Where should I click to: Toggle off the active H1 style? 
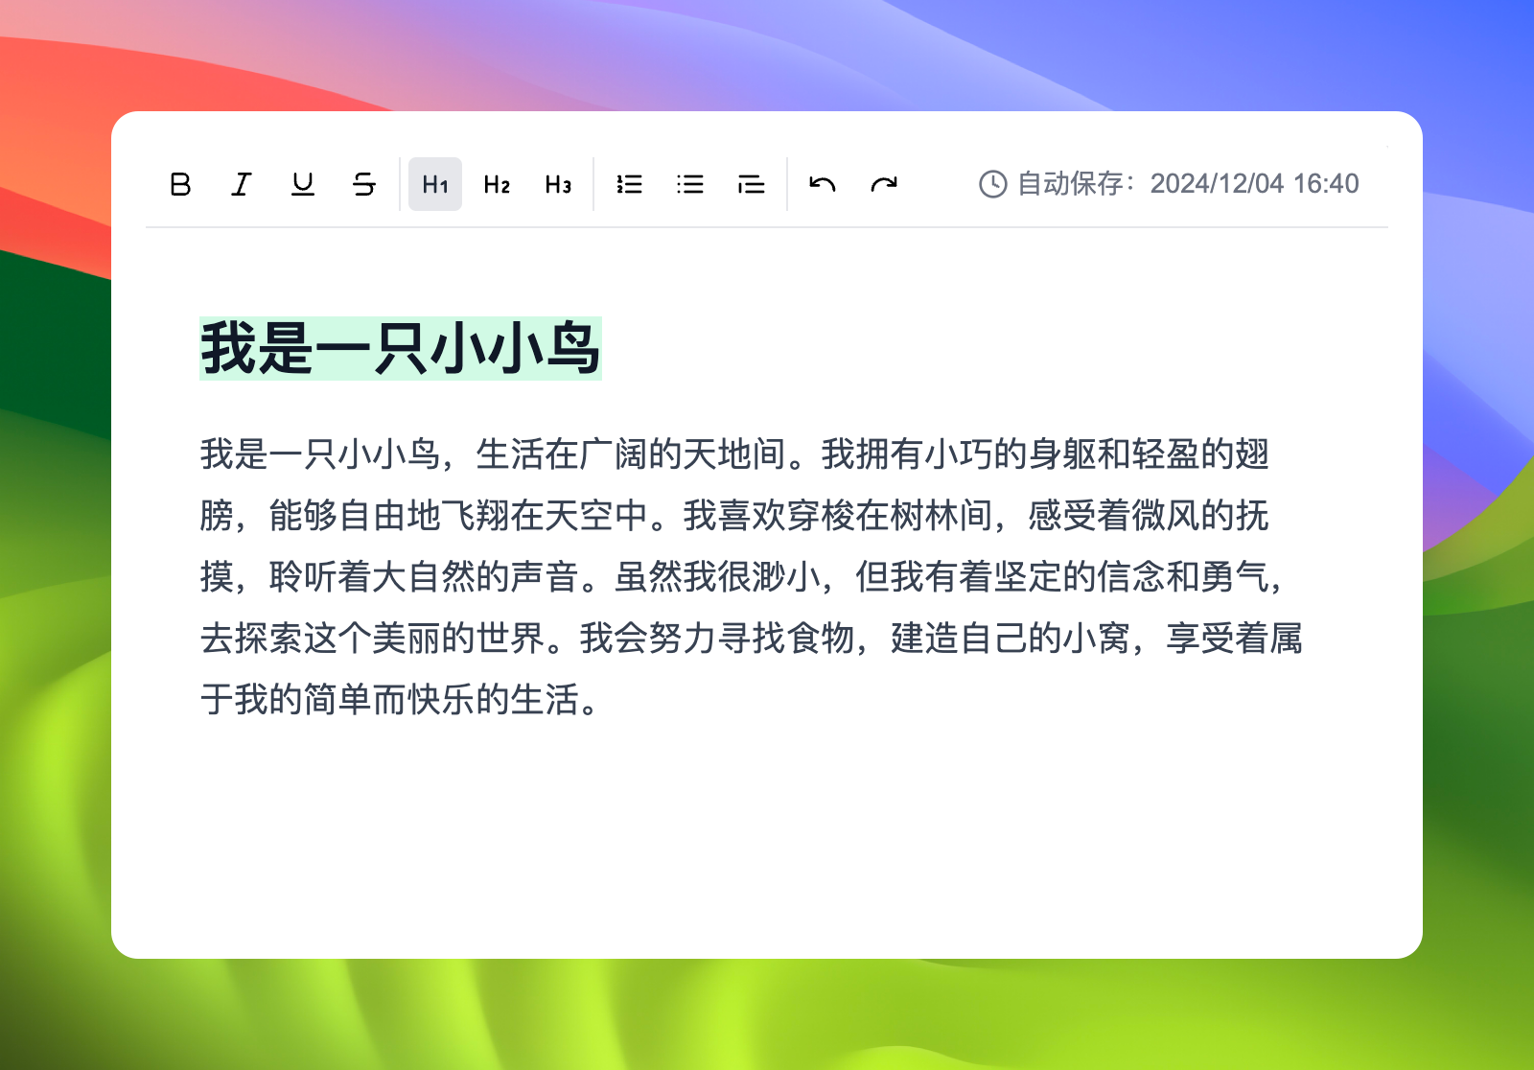[x=435, y=184]
